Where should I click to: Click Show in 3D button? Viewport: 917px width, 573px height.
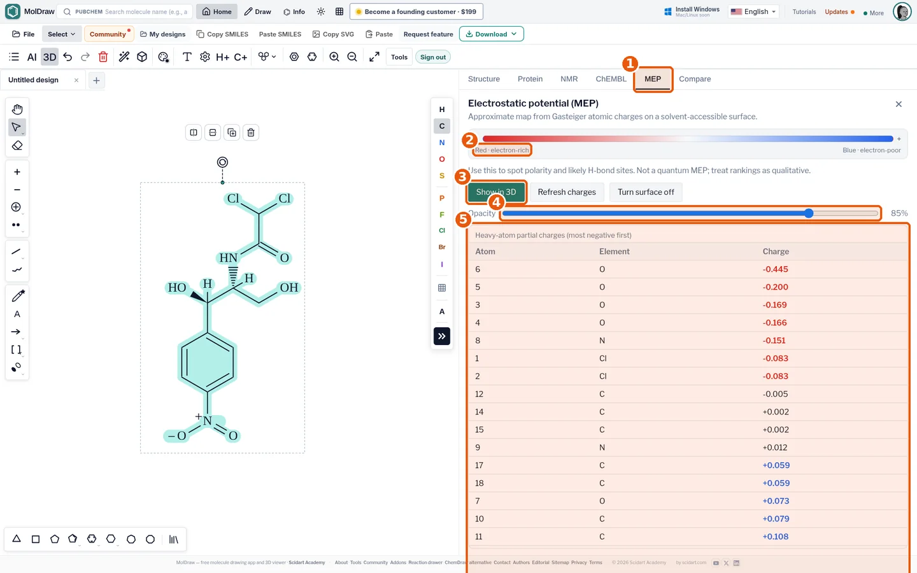tap(496, 192)
